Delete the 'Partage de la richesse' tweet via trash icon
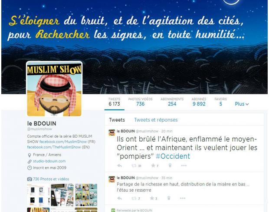The height and width of the screenshot is (212, 269). (x=169, y=198)
